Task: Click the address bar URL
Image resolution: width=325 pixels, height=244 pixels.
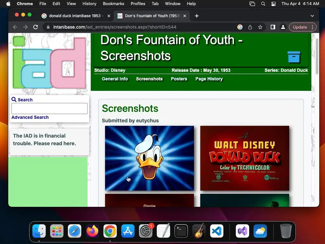Action: pos(115,27)
